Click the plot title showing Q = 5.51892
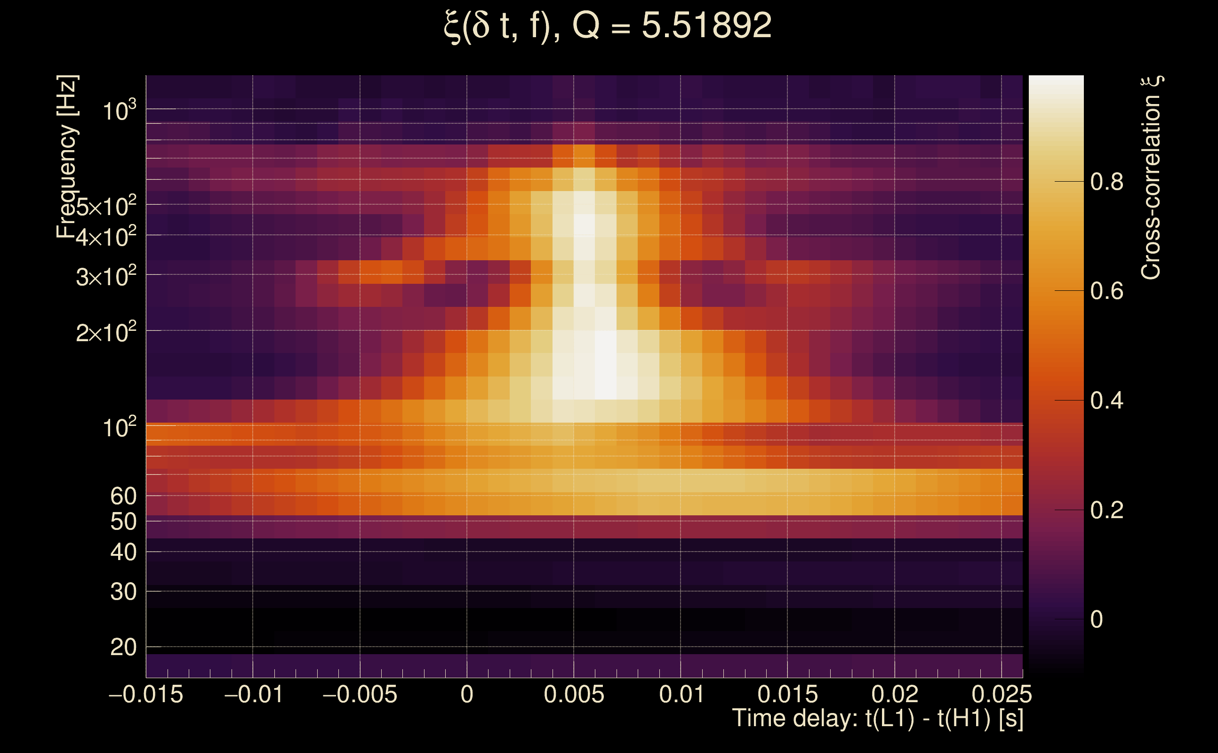The height and width of the screenshot is (753, 1218). pos(608,26)
